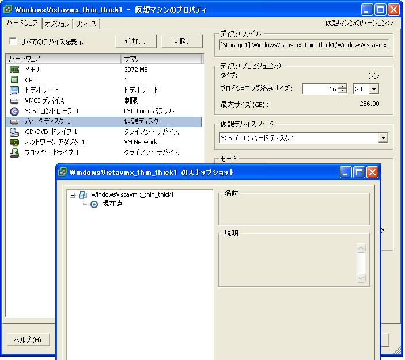
Task: Click the 3072 MB summary value
Action: (136, 70)
